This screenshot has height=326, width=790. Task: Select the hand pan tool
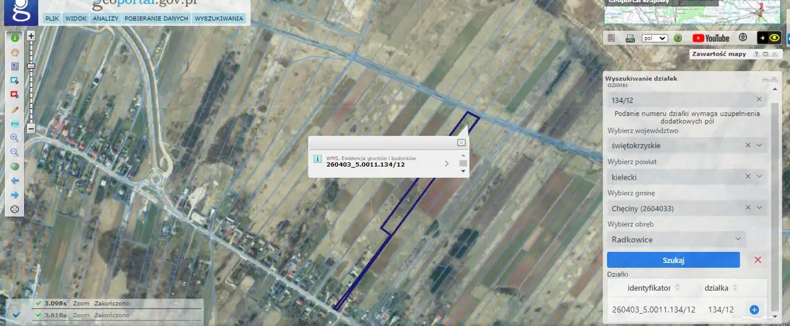click(x=15, y=52)
